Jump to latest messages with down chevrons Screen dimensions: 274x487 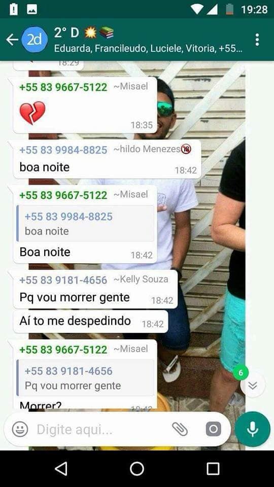[x=253, y=385]
